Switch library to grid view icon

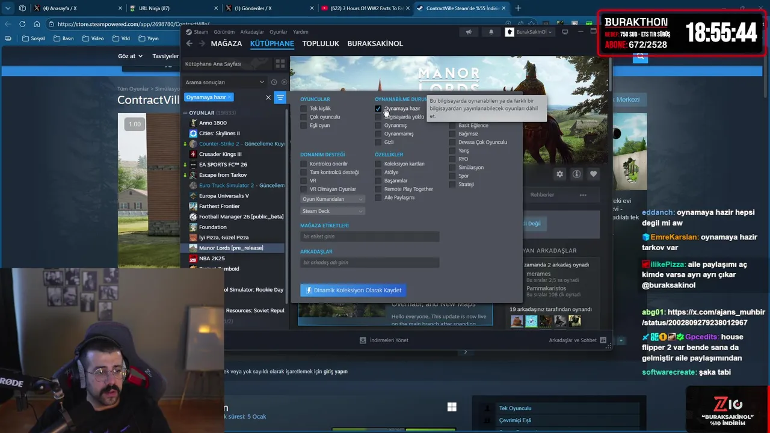tap(280, 64)
